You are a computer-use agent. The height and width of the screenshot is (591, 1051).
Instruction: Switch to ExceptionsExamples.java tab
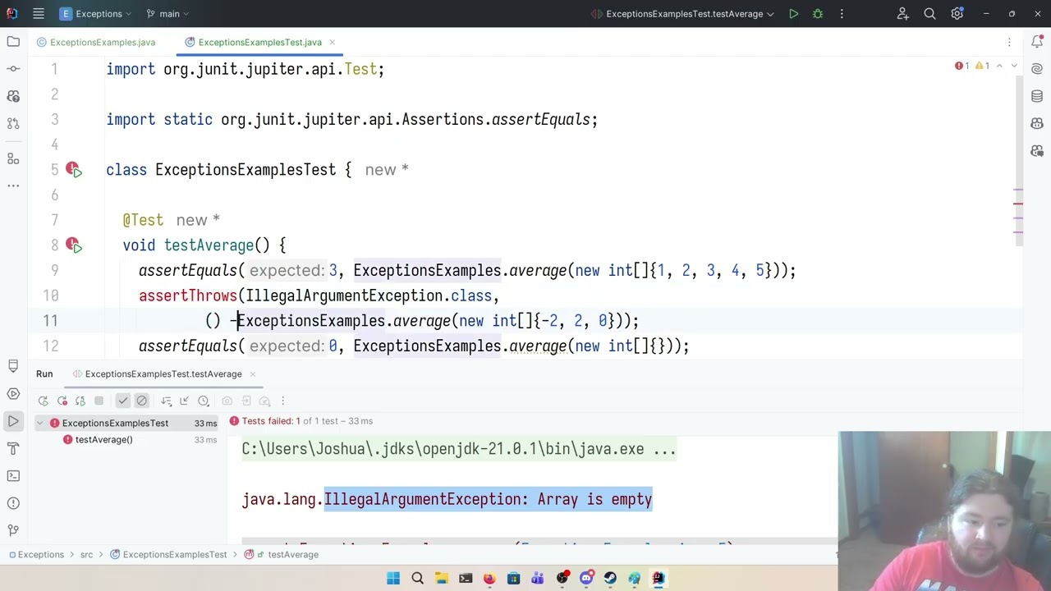tap(95, 42)
